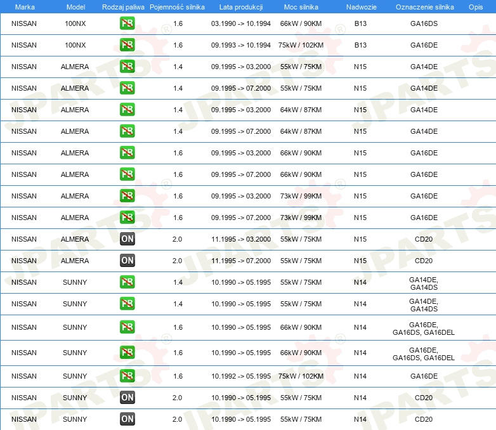Select date range 10.1992 -> 05.1995
Viewport: 496px width, 430px height.
[241, 376]
